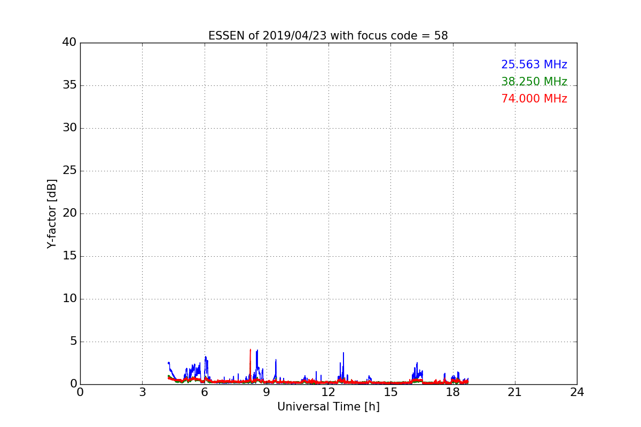
Task: Click the y-axis tick label 35
Action: click(x=69, y=85)
